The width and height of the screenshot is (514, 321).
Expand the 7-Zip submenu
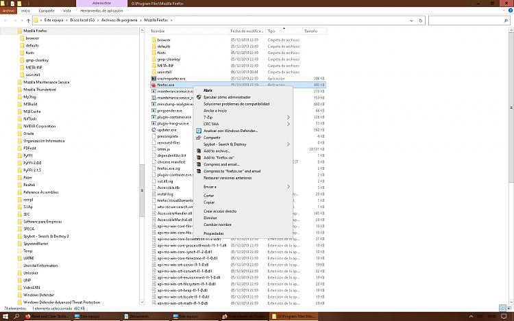(x=288, y=117)
